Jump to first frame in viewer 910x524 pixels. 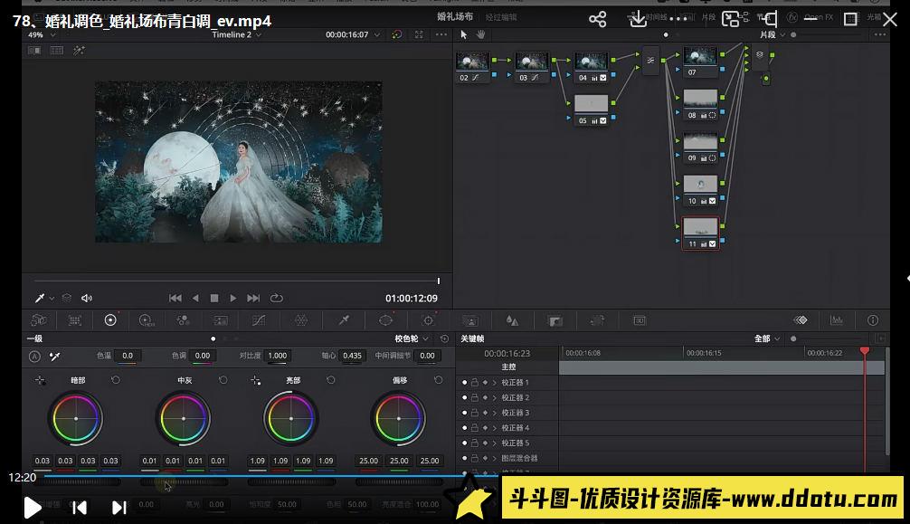coord(175,298)
